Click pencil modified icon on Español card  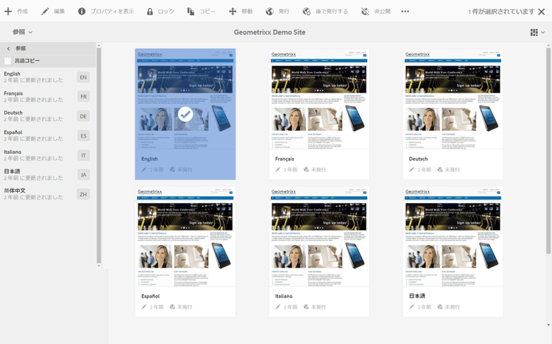(x=144, y=307)
